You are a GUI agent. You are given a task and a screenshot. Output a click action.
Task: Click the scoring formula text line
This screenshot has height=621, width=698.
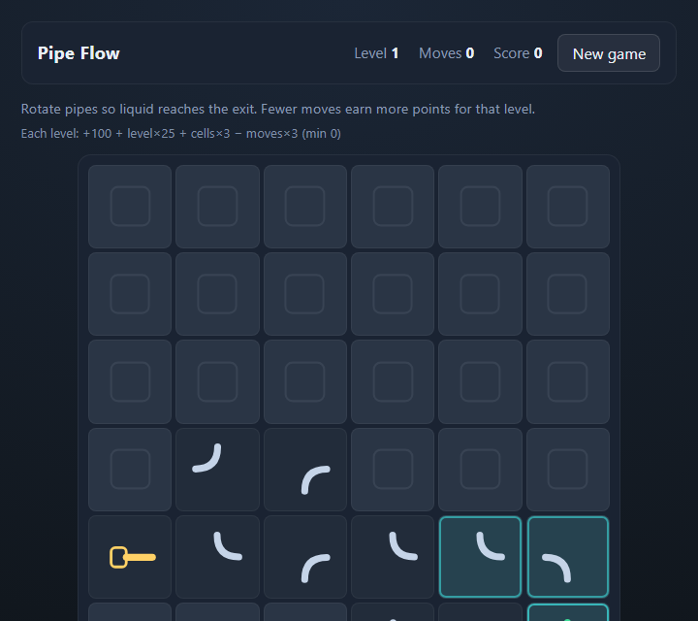pos(180,134)
